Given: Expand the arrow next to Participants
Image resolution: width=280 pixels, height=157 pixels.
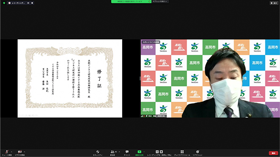Looking at the screenshot, I should pos(119,152).
